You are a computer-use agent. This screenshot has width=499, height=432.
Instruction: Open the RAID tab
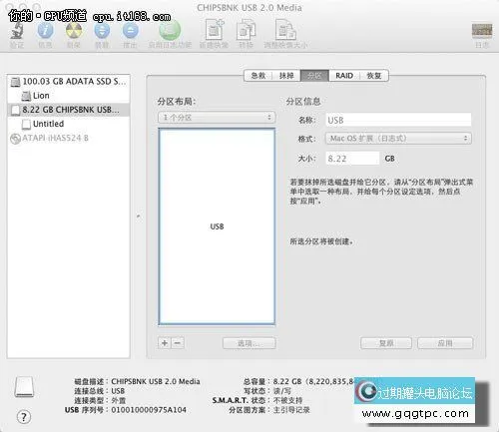pos(344,76)
